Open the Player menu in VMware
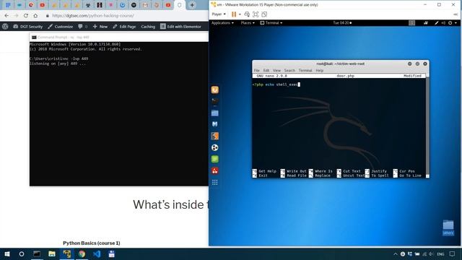 coord(219,14)
